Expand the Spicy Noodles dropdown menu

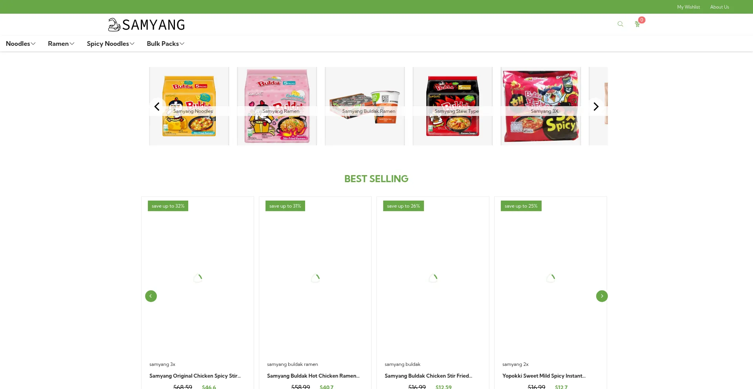pos(111,43)
